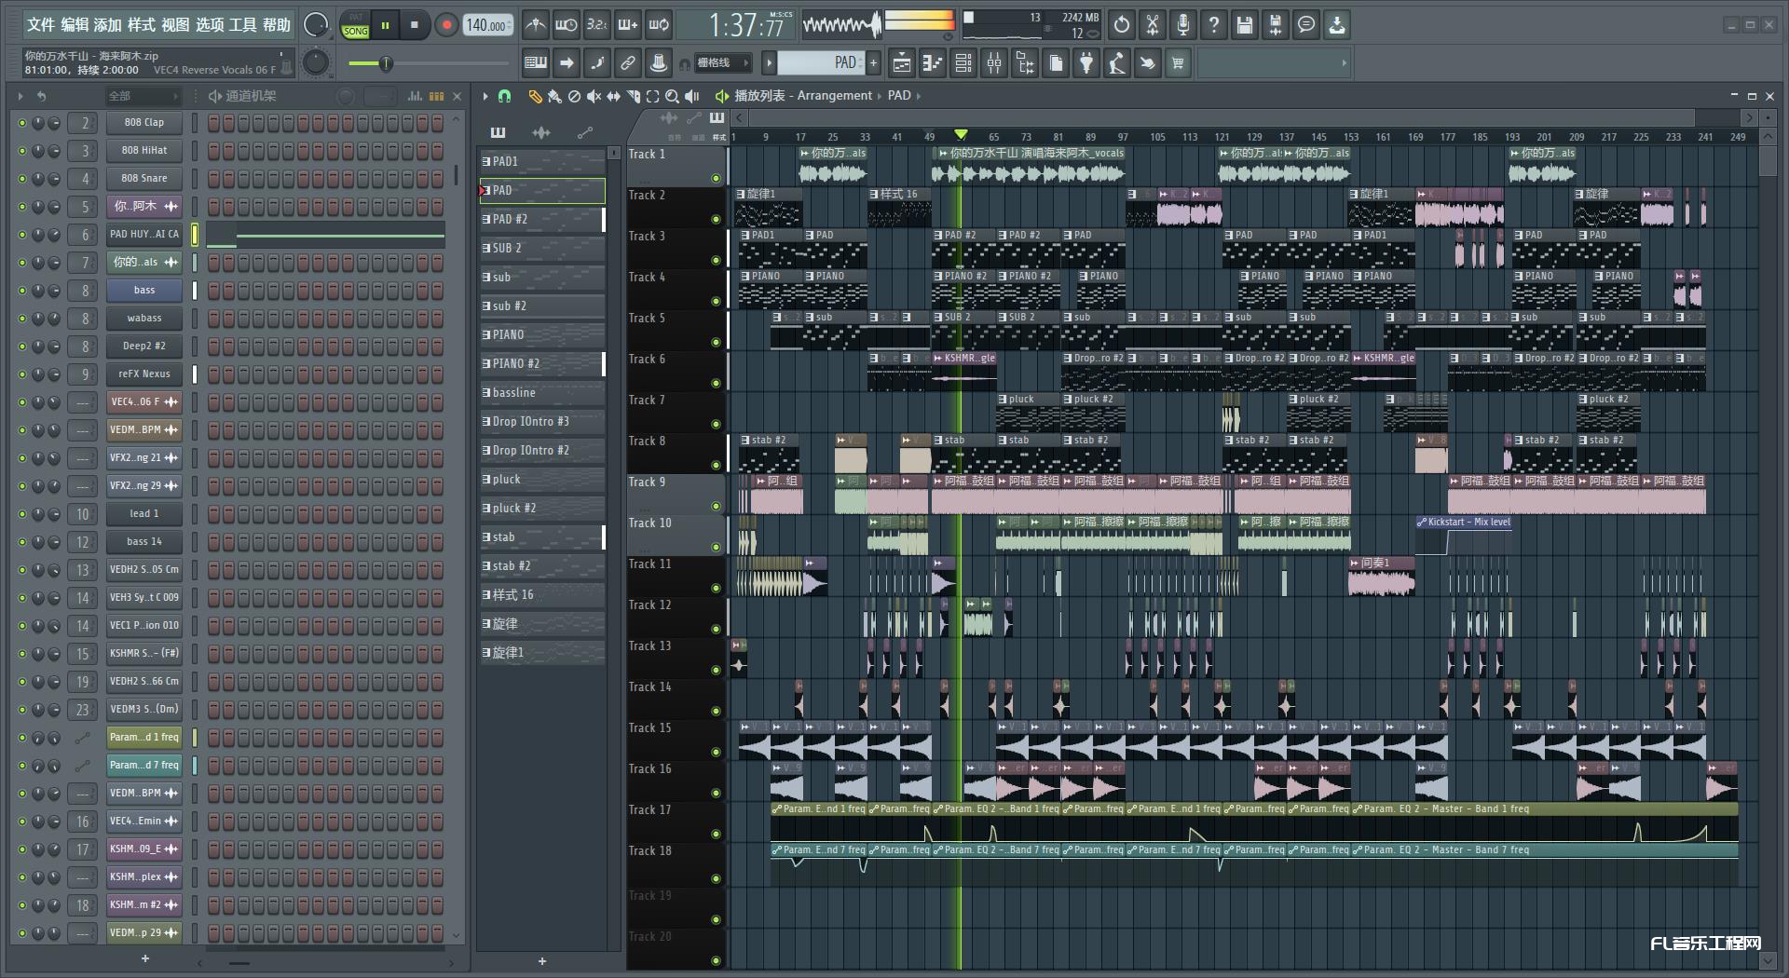Toggle mute LED on lead 1 channel
This screenshot has height=978, width=1789.
point(22,514)
